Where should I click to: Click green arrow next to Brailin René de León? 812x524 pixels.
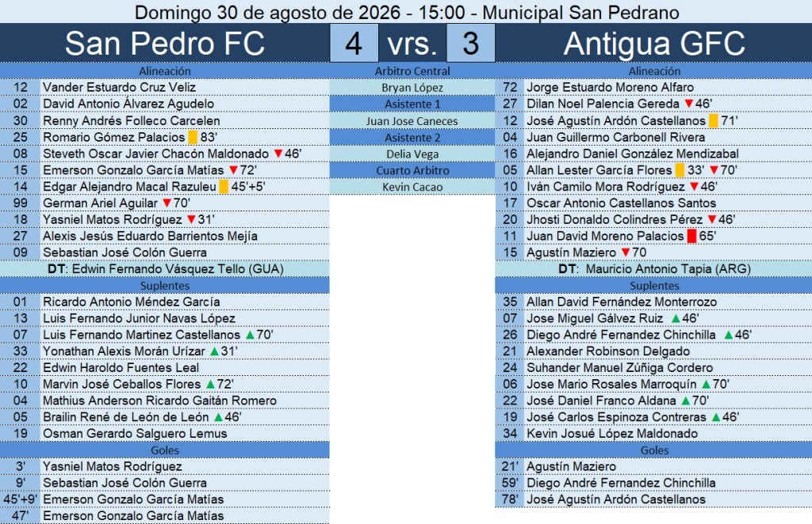[219, 417]
